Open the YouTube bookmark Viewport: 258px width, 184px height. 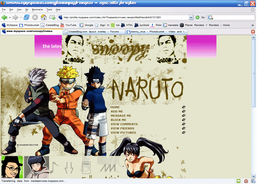[68, 25]
